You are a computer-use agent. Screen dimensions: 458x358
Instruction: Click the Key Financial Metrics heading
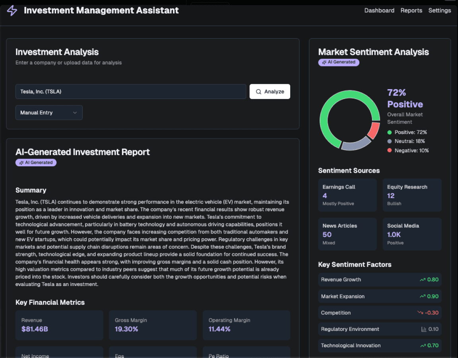pos(50,302)
